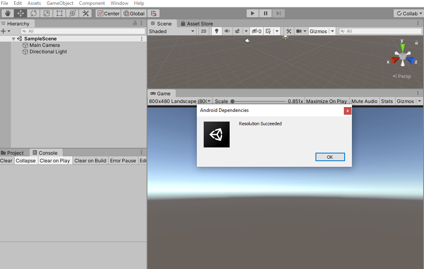The image size is (424, 269).
Task: Switch to the Scene tab
Action: coord(162,23)
